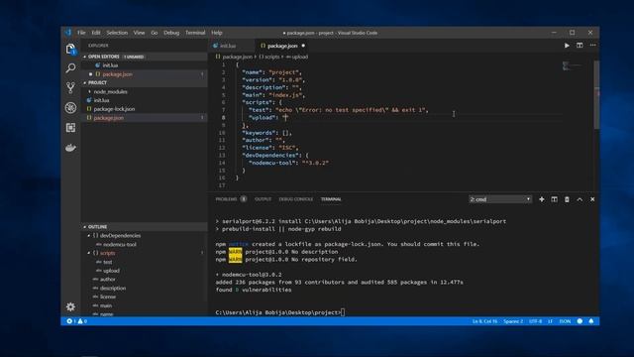Change language mode via JSON status item
This screenshot has height=357, width=634.
(565, 321)
